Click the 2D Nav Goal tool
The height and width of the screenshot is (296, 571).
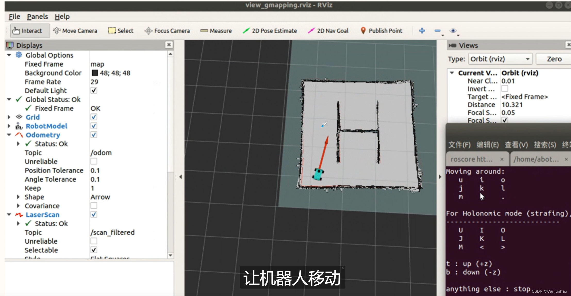tap(328, 31)
